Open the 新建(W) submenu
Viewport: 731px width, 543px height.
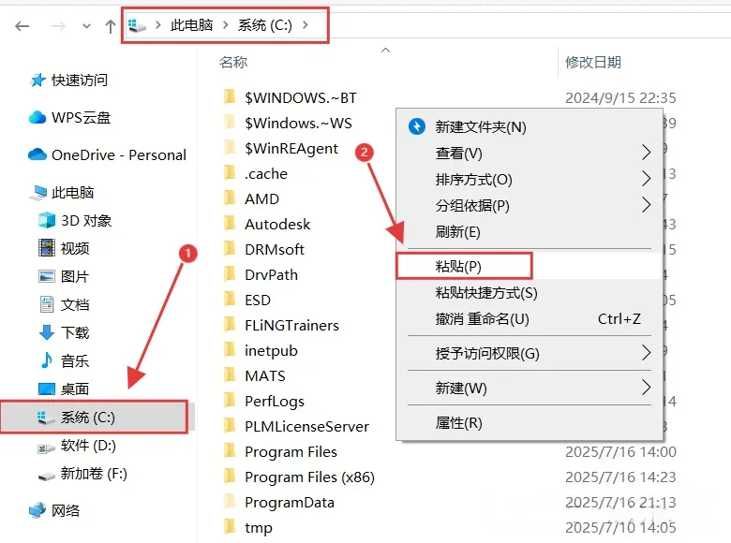[x=530, y=388]
